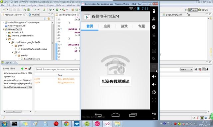The width and height of the screenshot is (213, 127).
Task: Open the LogCat log level 'warn' dropdown
Action: coord(187,69)
